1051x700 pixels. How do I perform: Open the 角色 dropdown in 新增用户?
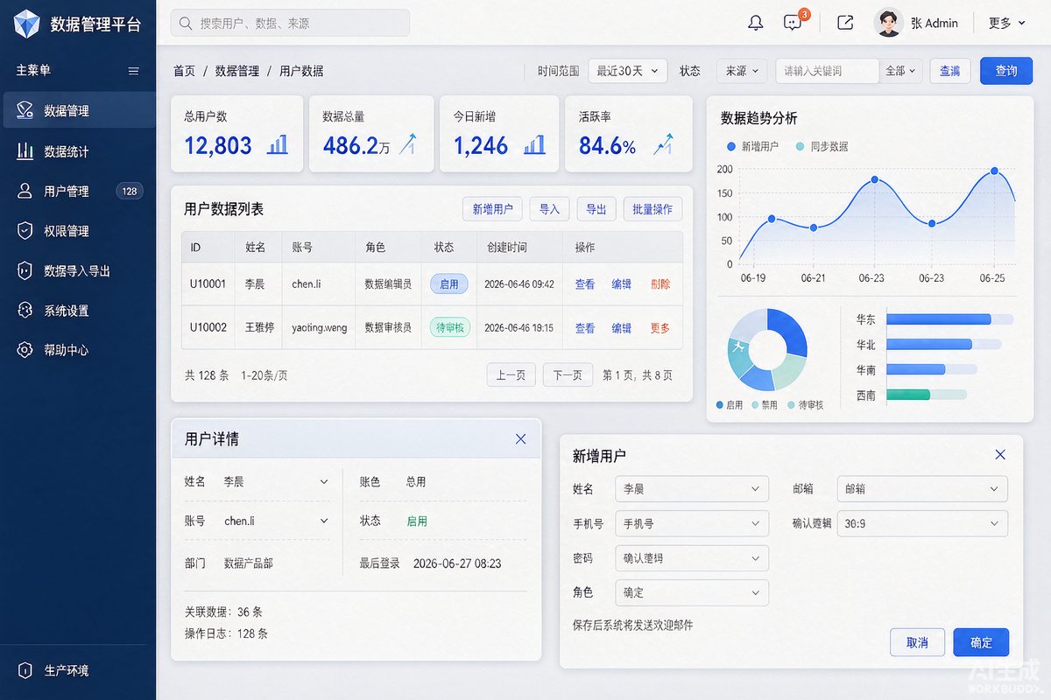tap(692, 592)
